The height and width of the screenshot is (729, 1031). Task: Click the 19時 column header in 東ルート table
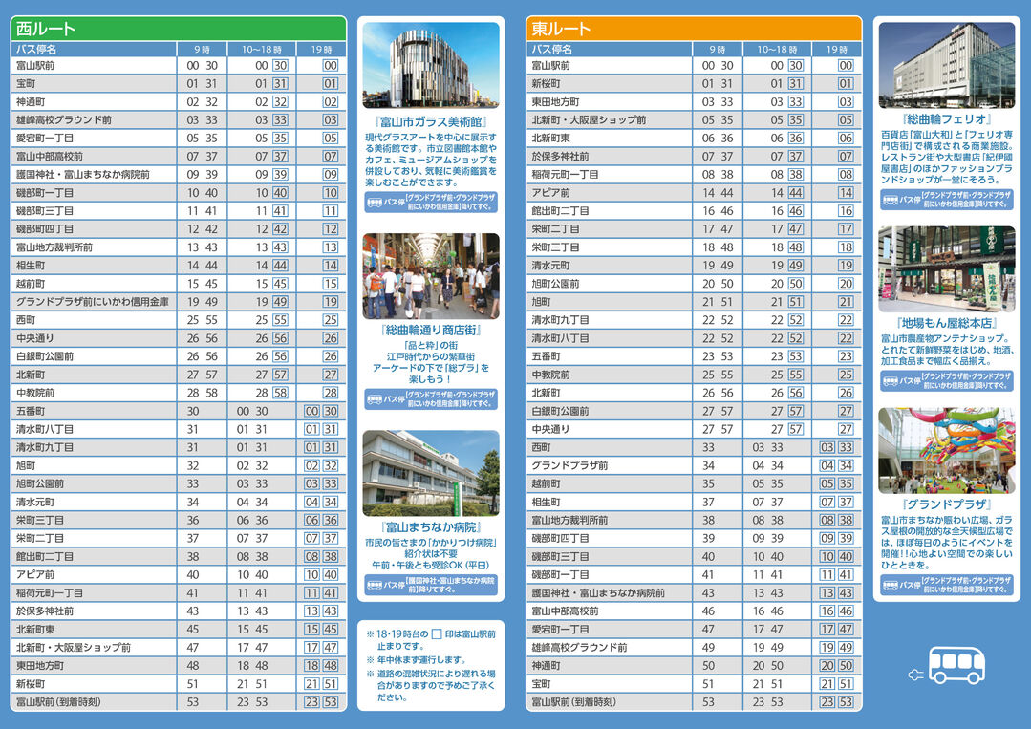(837, 49)
